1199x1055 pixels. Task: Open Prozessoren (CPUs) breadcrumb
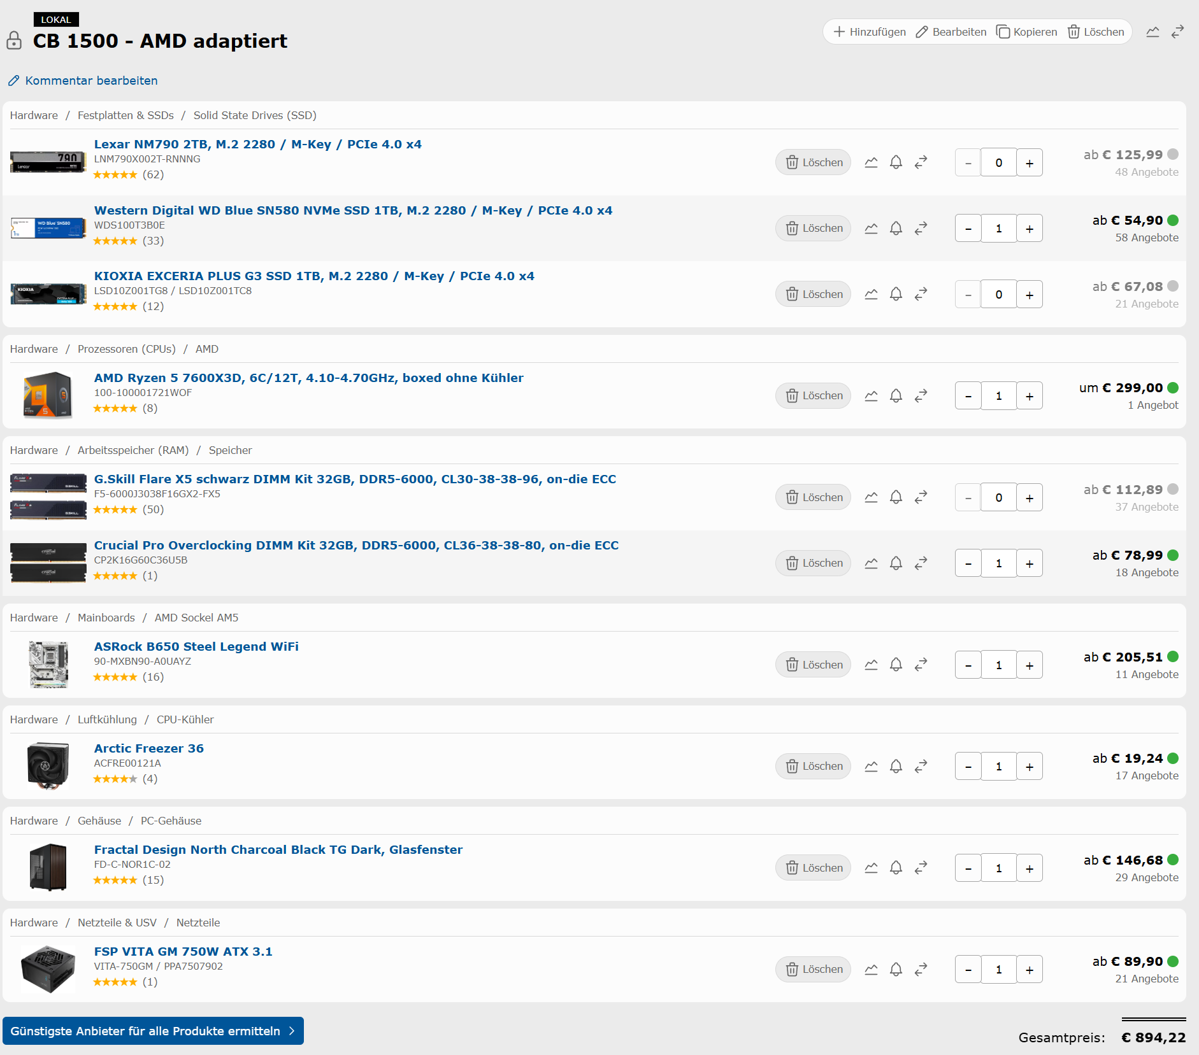(x=127, y=349)
